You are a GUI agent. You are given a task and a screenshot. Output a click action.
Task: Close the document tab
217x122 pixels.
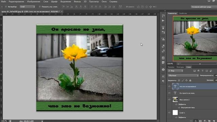[x=62, y=12]
